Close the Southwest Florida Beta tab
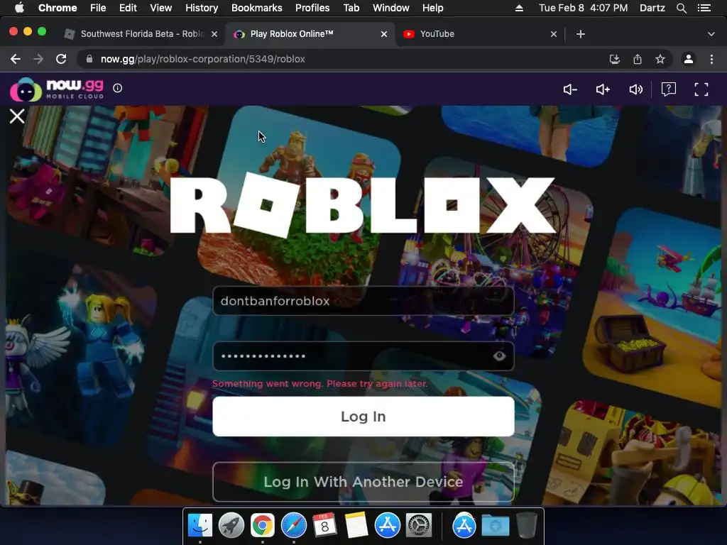The width and height of the screenshot is (727, 545). [214, 34]
